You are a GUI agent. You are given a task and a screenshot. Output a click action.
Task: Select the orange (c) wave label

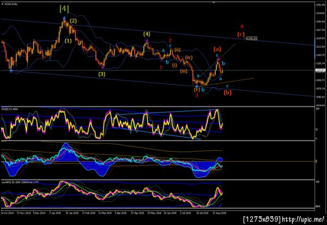pos(240,34)
